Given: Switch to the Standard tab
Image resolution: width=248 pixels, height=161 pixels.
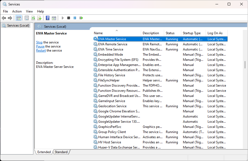Looking at the screenshot, I should click(x=61, y=152).
